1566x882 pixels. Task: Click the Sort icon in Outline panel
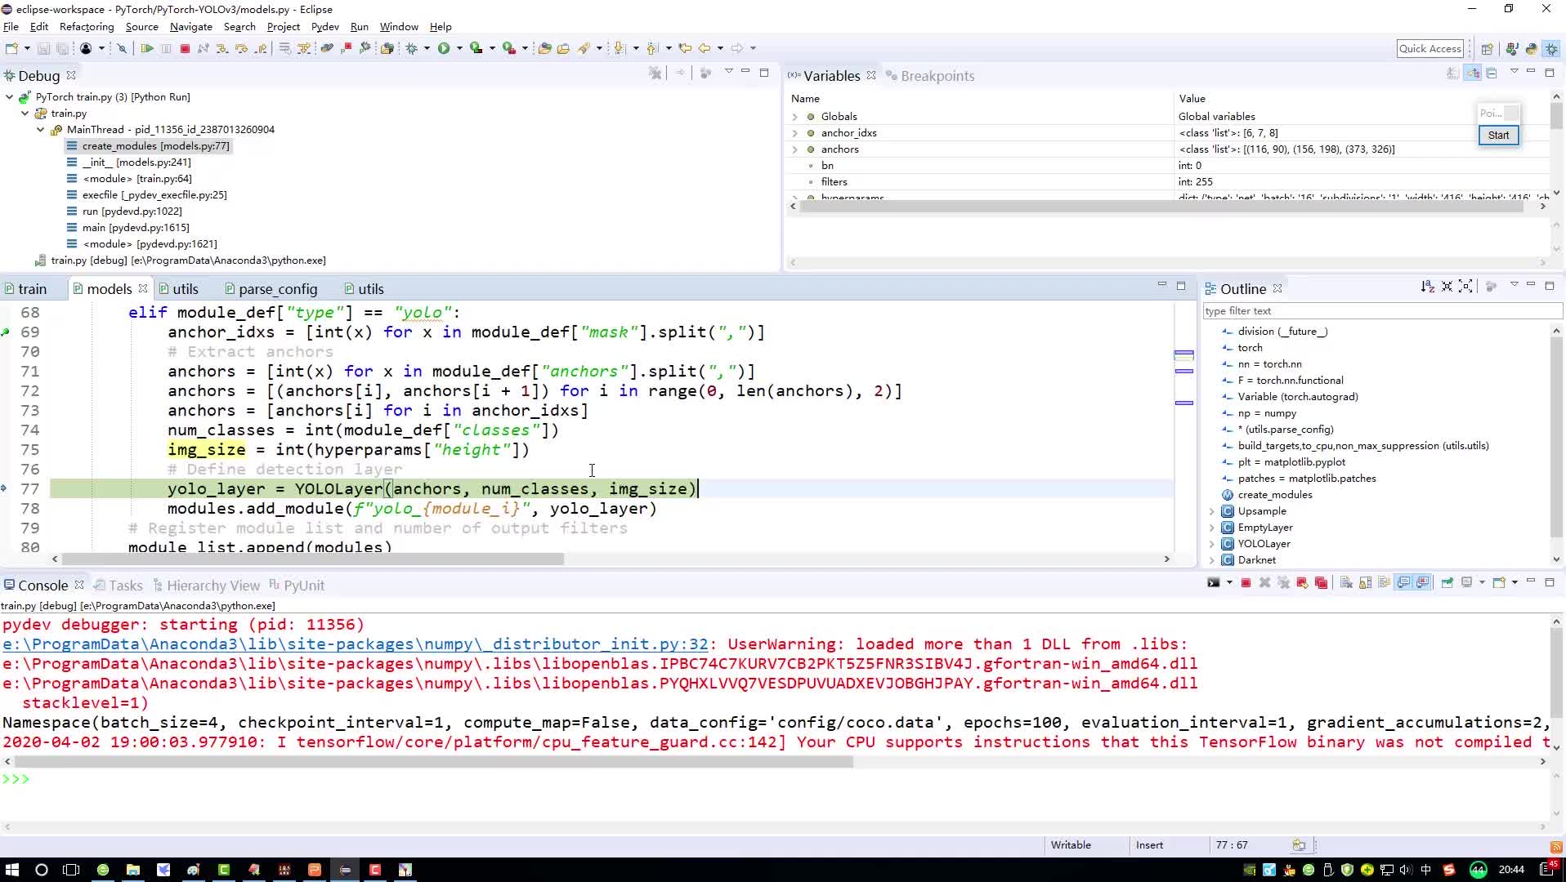point(1427,287)
